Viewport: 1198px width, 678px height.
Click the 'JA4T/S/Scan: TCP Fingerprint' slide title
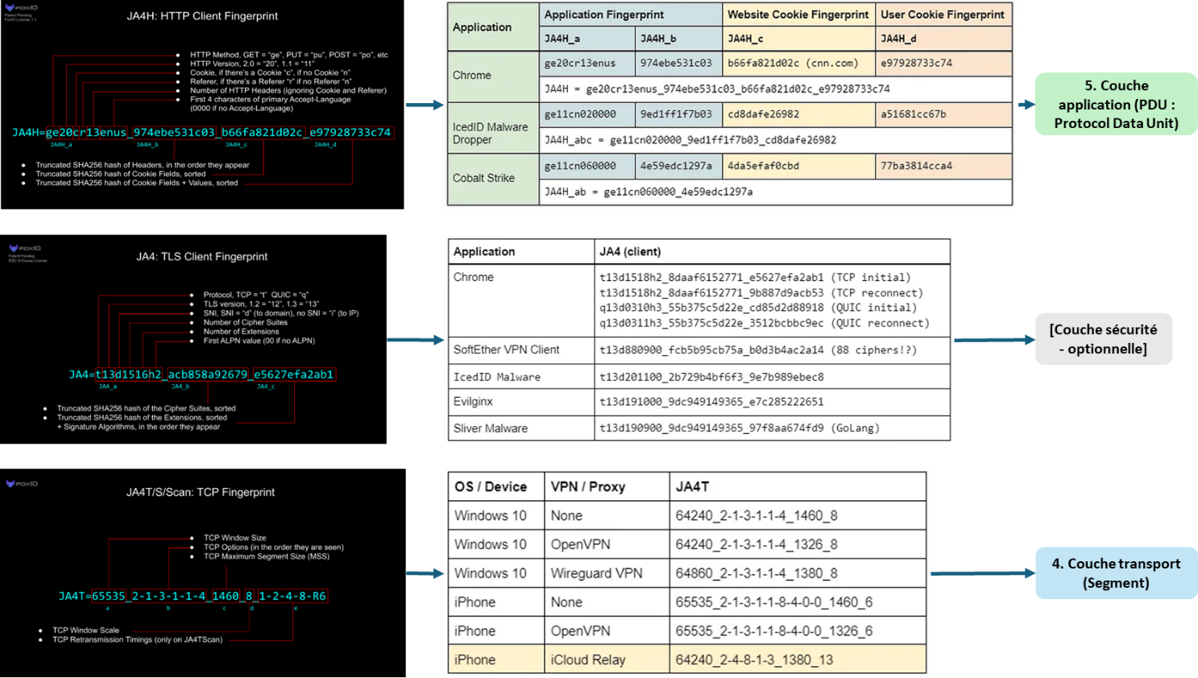tap(201, 492)
